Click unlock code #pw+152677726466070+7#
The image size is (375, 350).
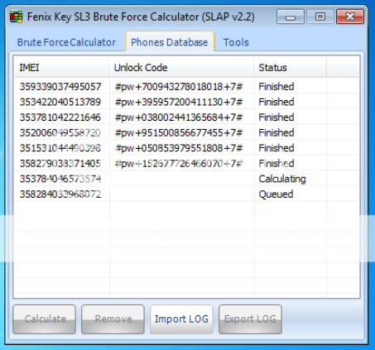point(179,164)
